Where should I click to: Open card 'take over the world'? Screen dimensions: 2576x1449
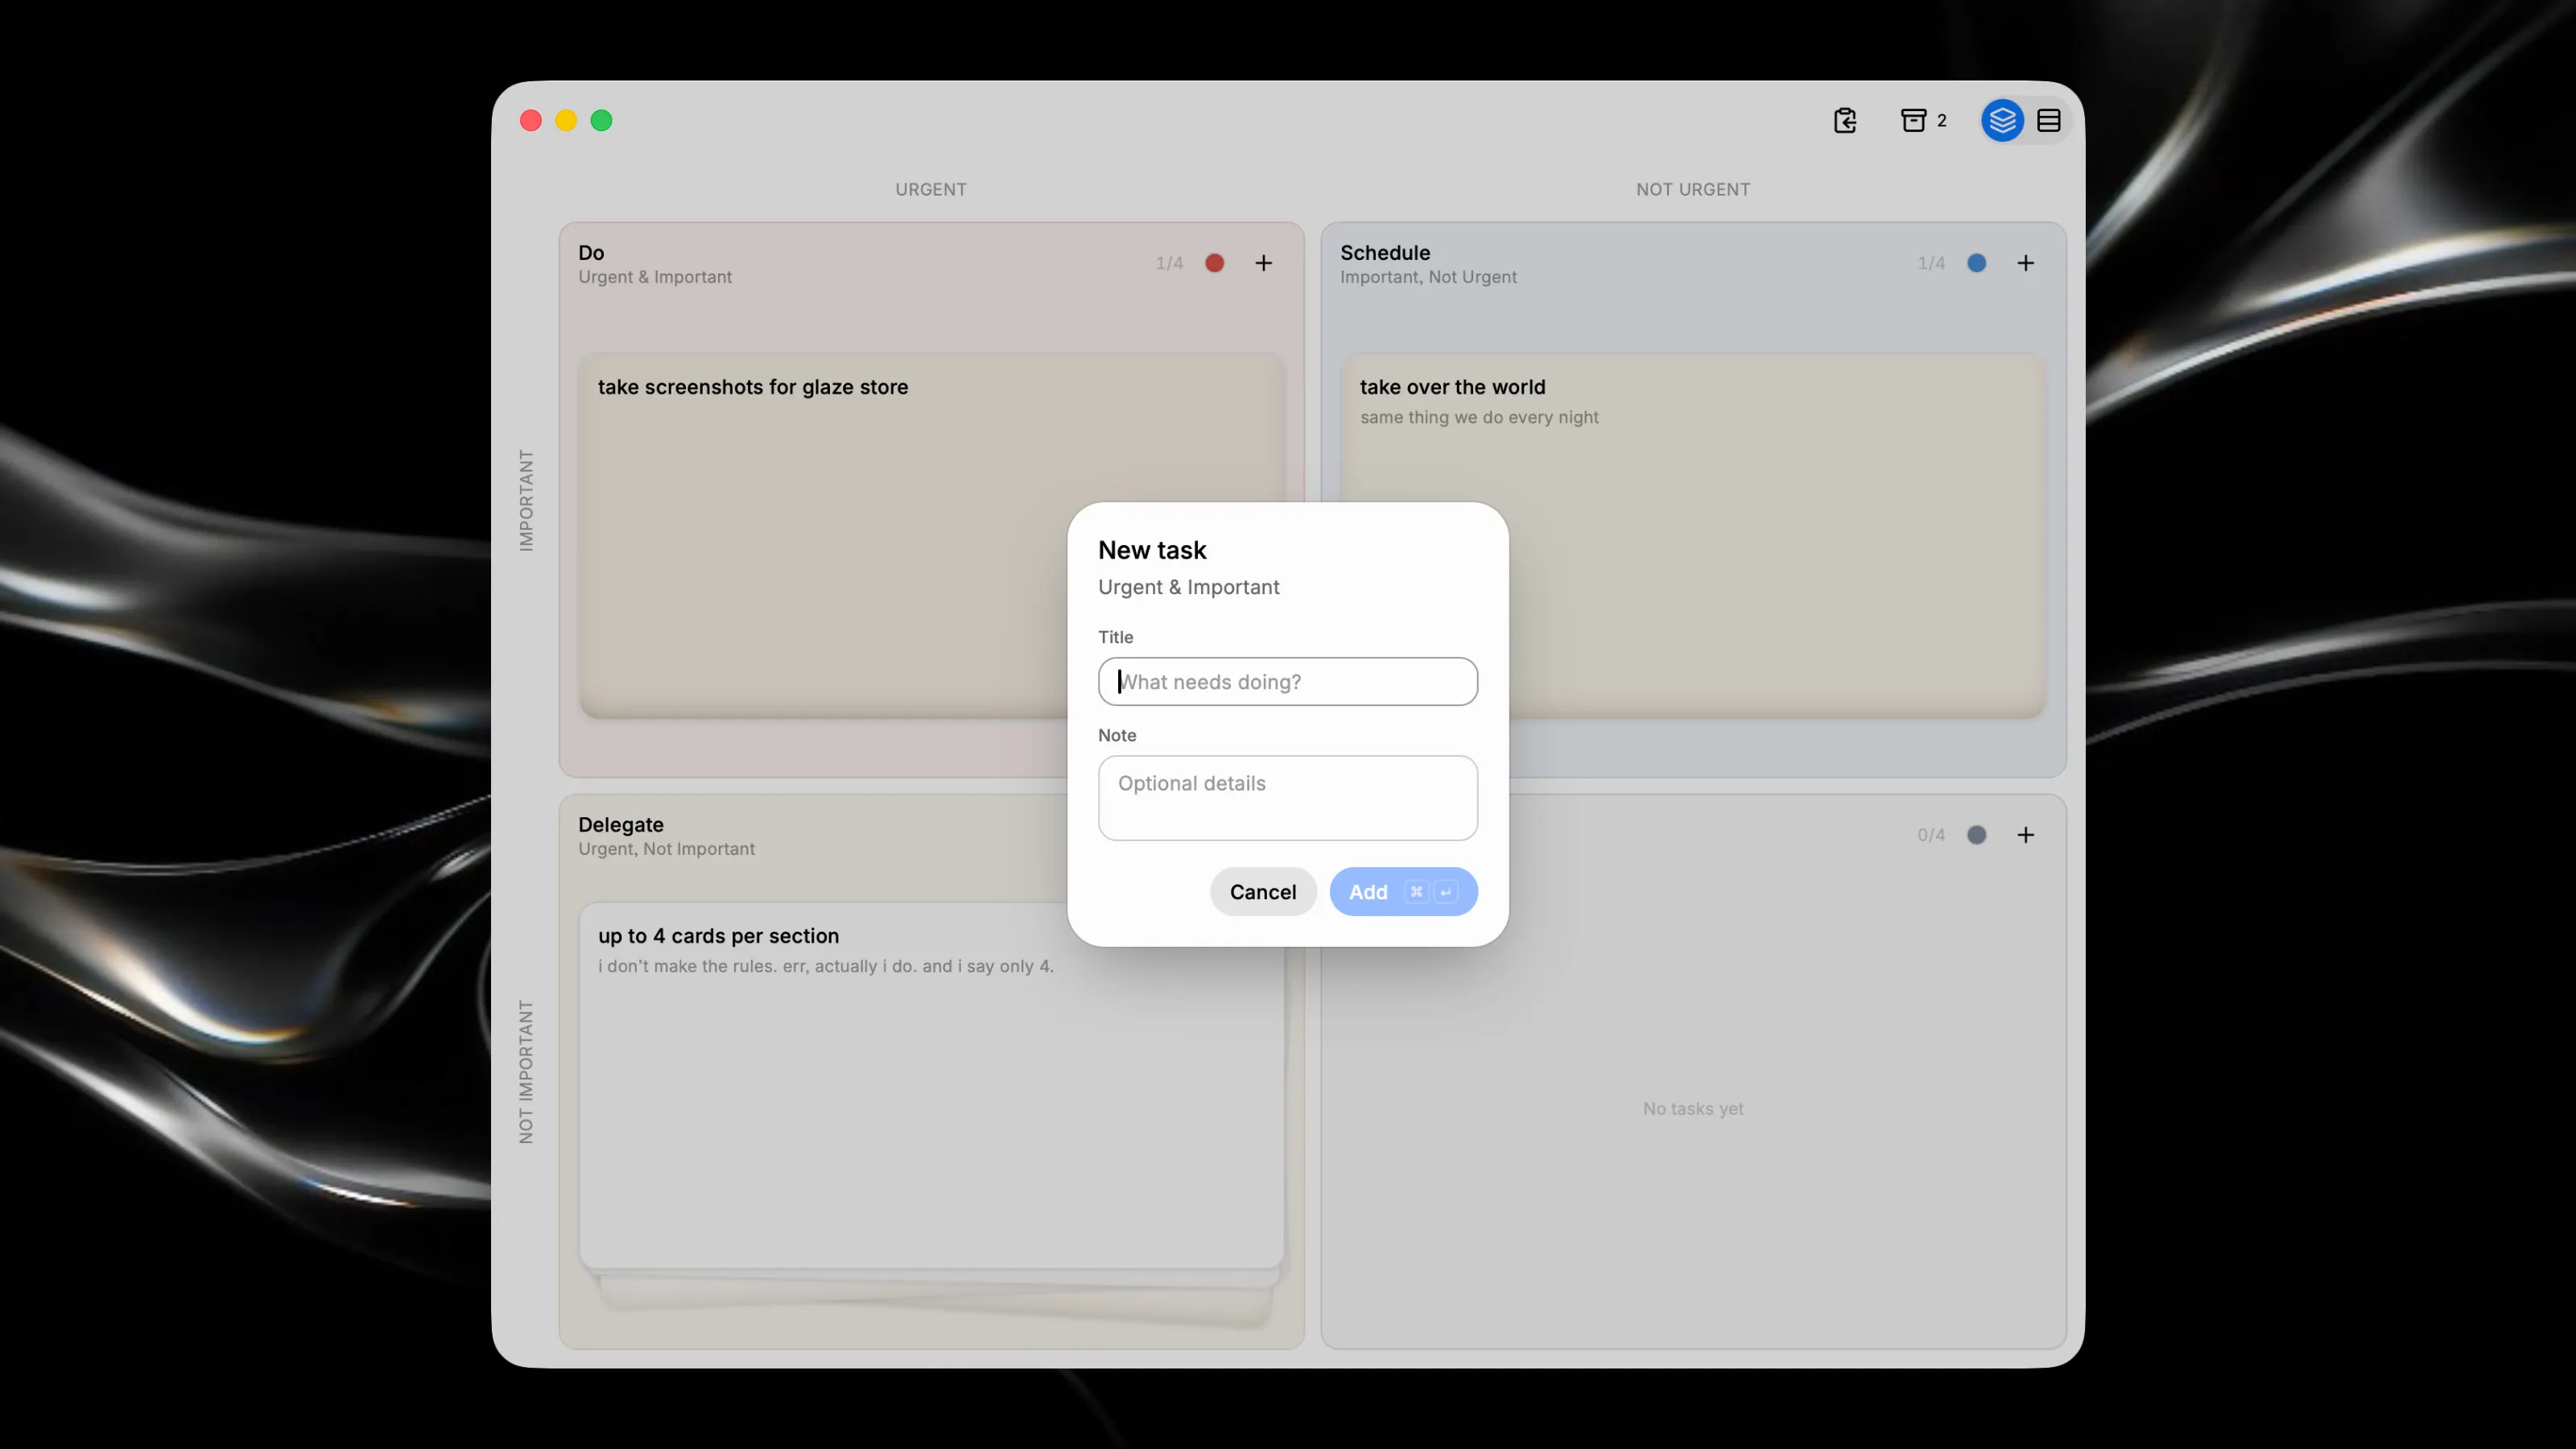tap(1692, 535)
